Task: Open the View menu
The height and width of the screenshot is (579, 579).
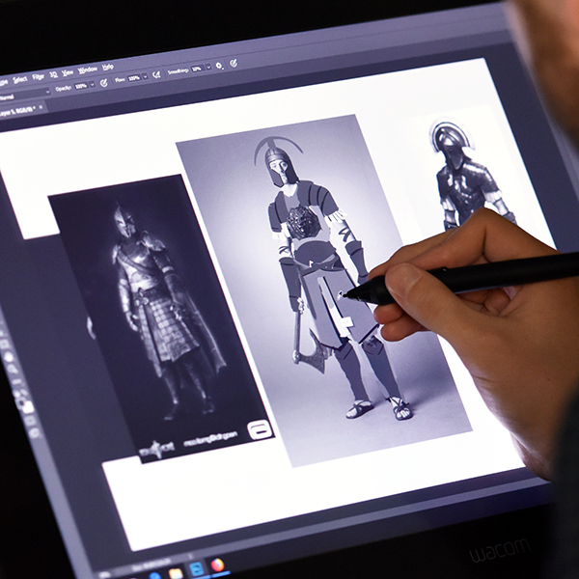Action: click(x=68, y=72)
